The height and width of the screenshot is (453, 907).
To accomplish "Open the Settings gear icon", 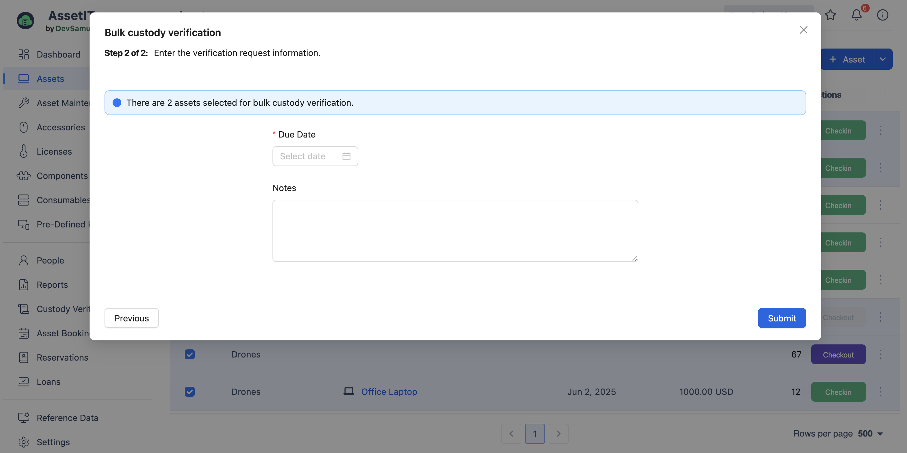I will point(24,442).
